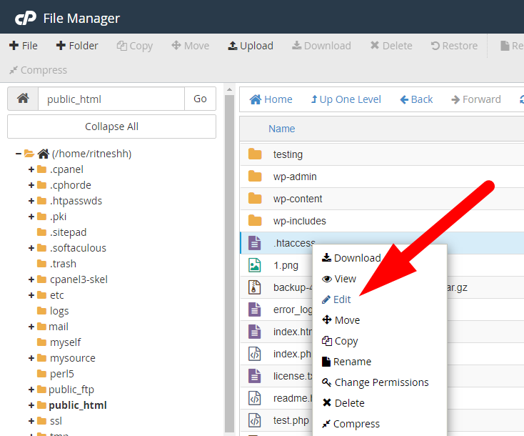Screen dimensions: 524x436
Task: Choose Compress from the context menu
Action: 351,424
